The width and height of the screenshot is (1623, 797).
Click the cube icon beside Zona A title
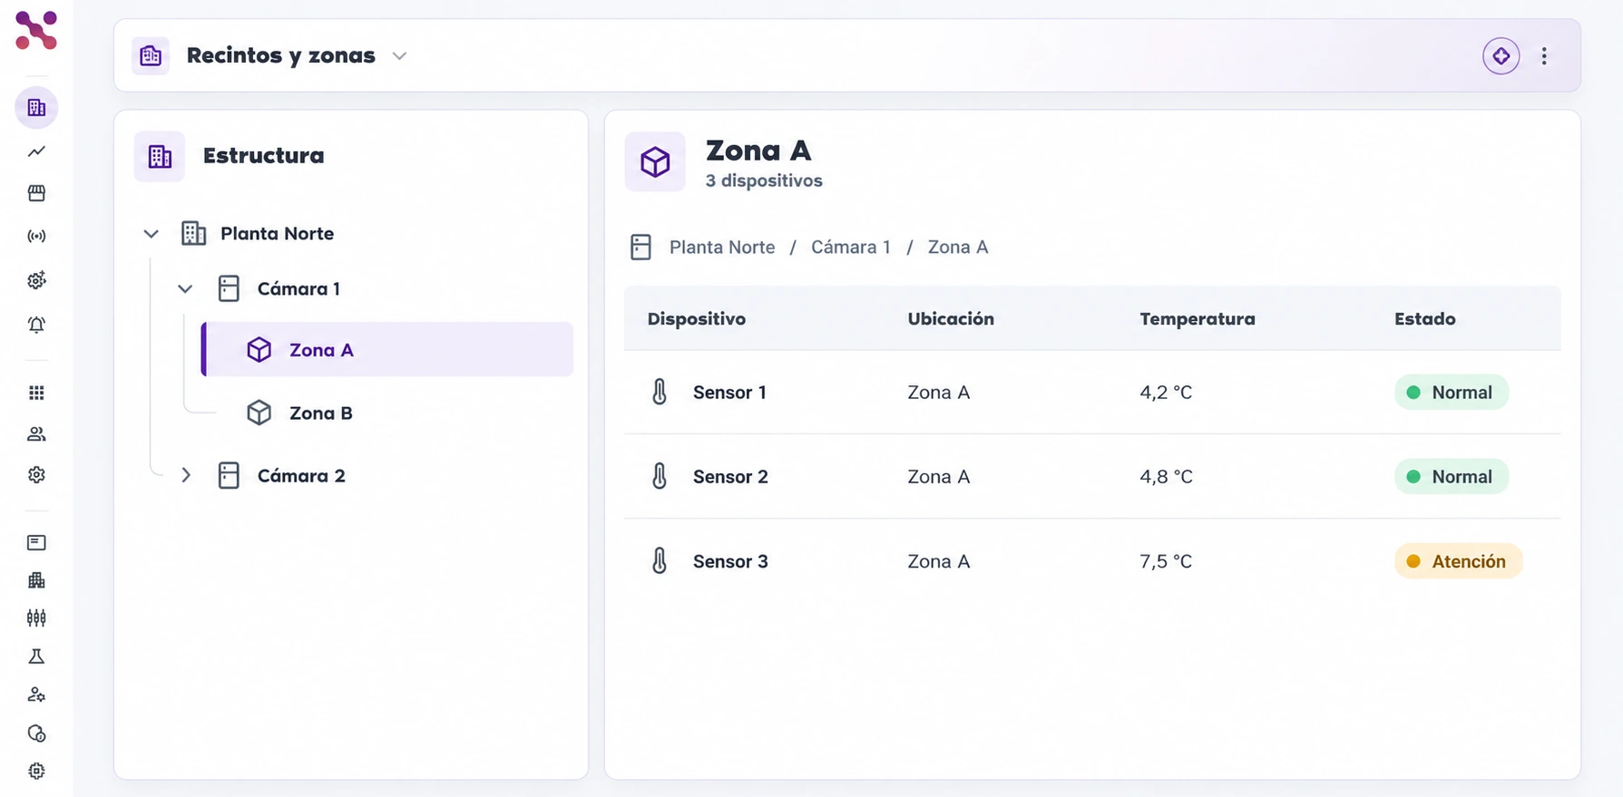655,162
